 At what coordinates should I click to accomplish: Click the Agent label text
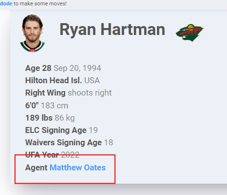point(36,168)
